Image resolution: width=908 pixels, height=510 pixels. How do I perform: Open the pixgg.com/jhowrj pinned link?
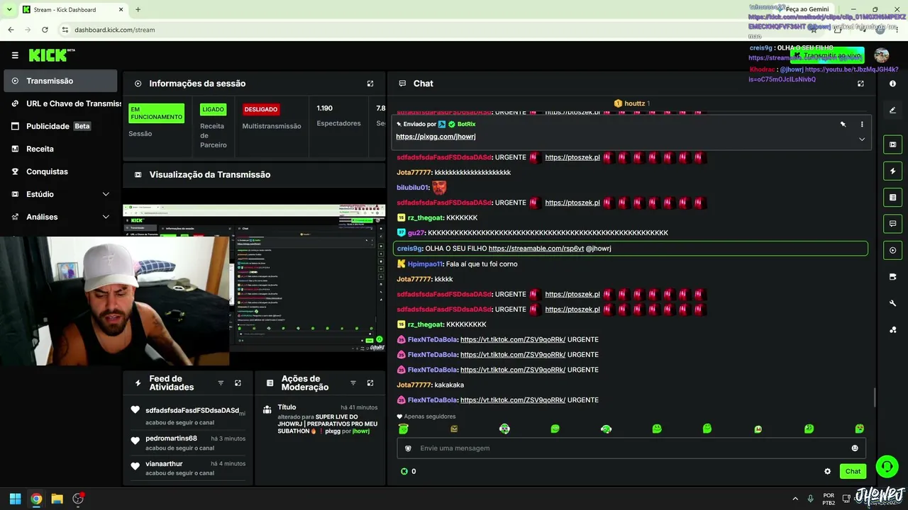[x=436, y=137]
